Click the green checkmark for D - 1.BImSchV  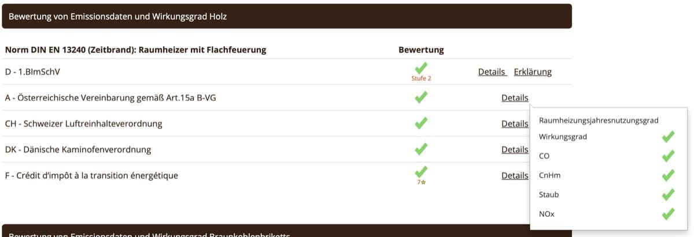coord(421,67)
